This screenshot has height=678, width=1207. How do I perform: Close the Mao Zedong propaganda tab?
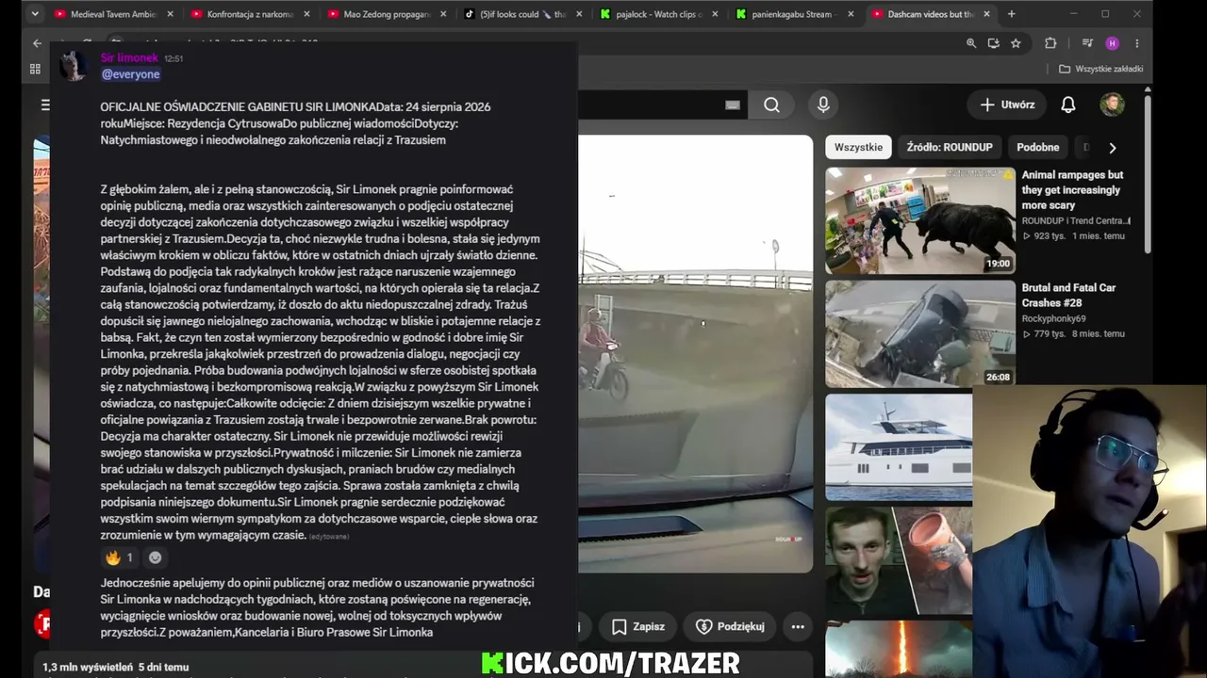443,14
